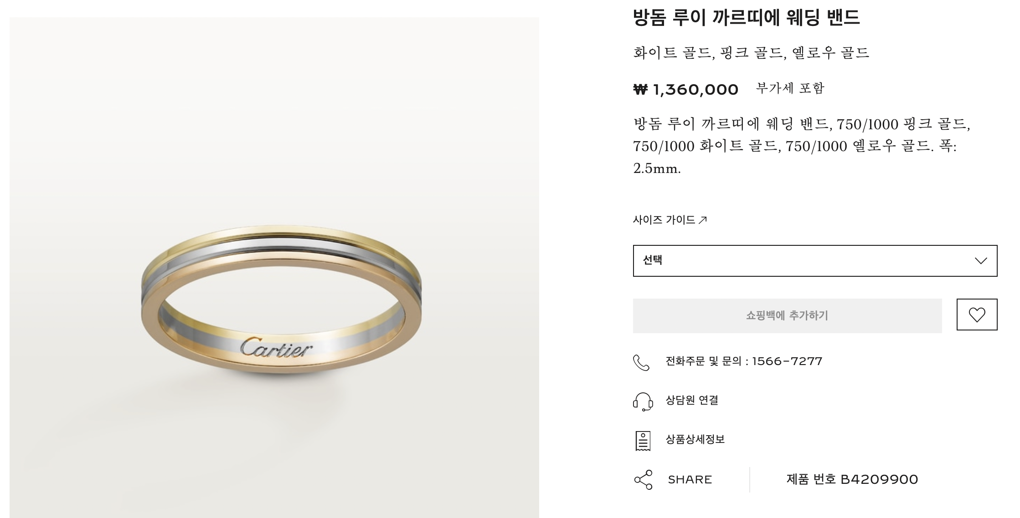The image size is (1020, 518).
Task: Click the receipt product details icon
Action: click(x=643, y=441)
